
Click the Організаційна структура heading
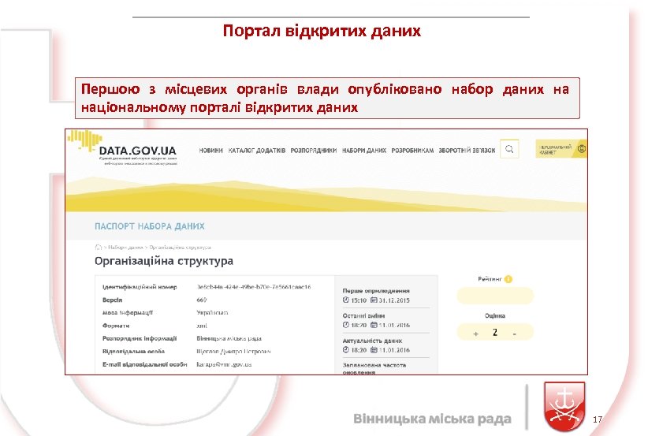(164, 261)
